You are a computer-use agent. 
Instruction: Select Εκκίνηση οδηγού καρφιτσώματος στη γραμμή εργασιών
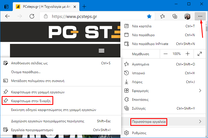61,110
